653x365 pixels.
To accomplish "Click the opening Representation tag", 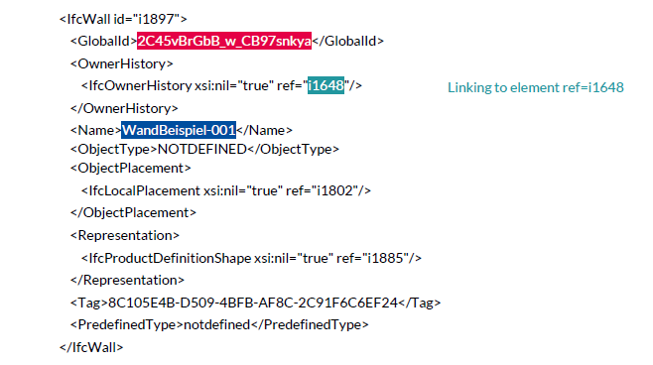I will (124, 236).
